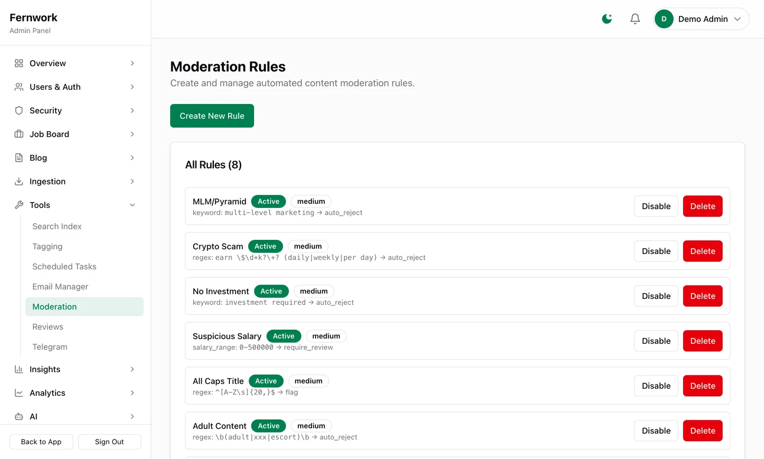Image resolution: width=764 pixels, height=459 pixels.
Task: Toggle dark mode moon icon
Action: click(x=607, y=19)
